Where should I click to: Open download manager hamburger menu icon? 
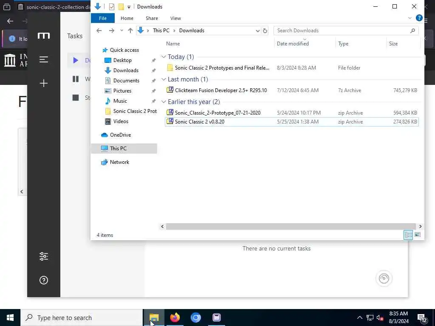pos(44,59)
